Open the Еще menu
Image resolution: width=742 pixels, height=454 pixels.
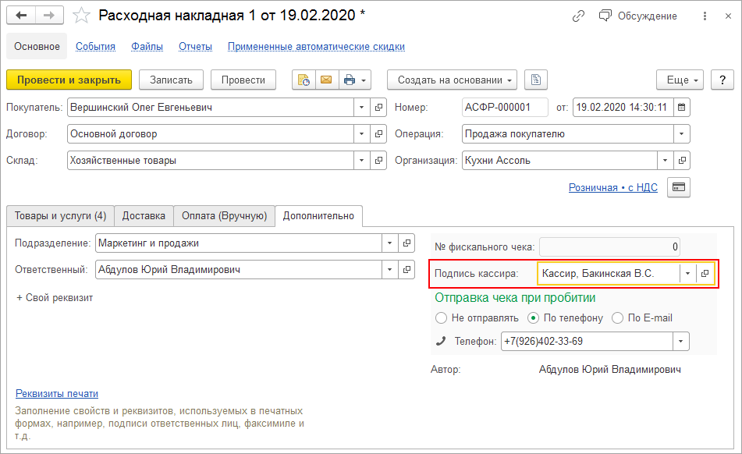680,80
